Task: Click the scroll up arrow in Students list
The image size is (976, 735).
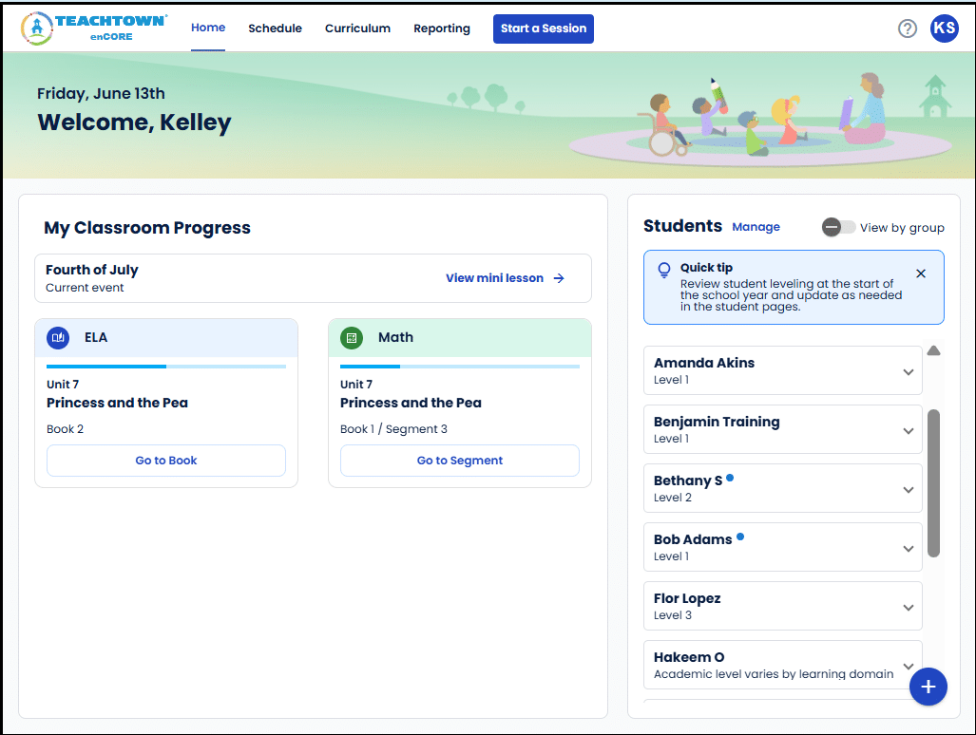Action: (x=933, y=351)
